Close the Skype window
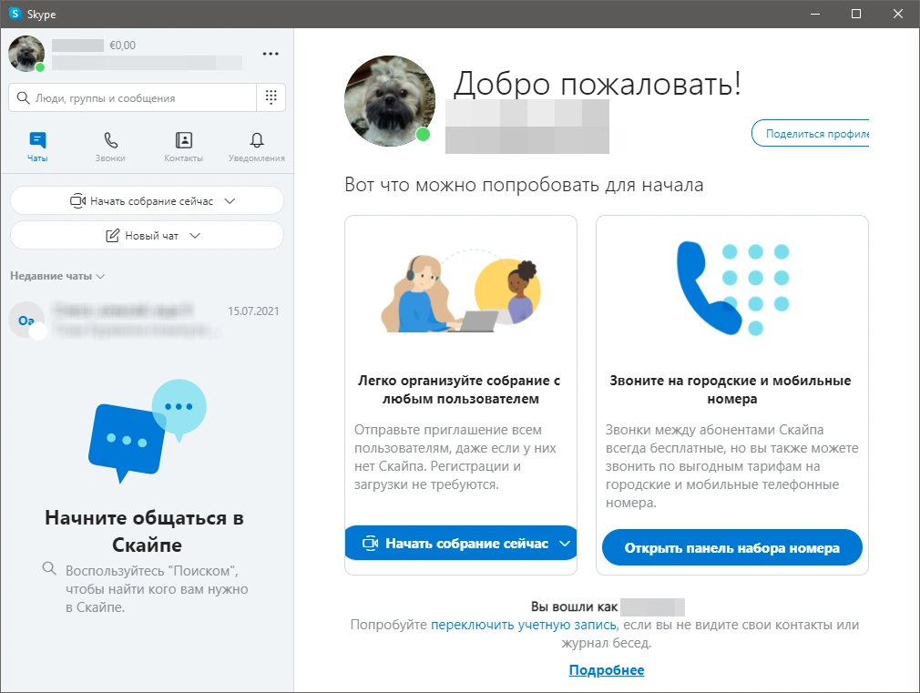 [898, 14]
